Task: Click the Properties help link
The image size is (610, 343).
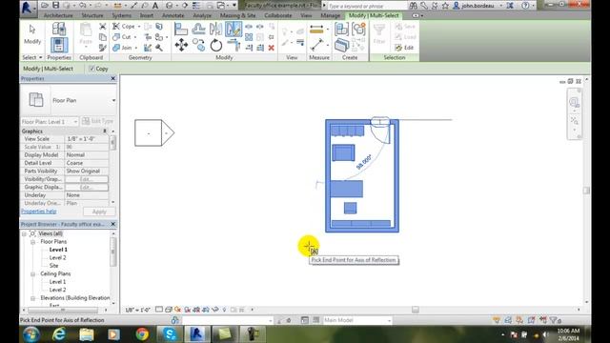Action: click(38, 212)
